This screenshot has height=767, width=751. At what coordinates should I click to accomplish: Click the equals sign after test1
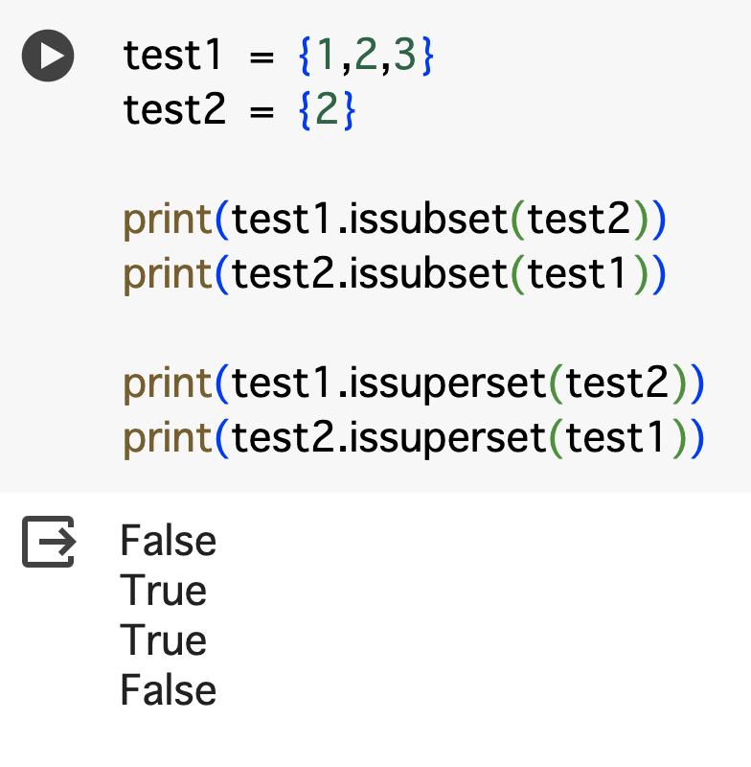[262, 58]
